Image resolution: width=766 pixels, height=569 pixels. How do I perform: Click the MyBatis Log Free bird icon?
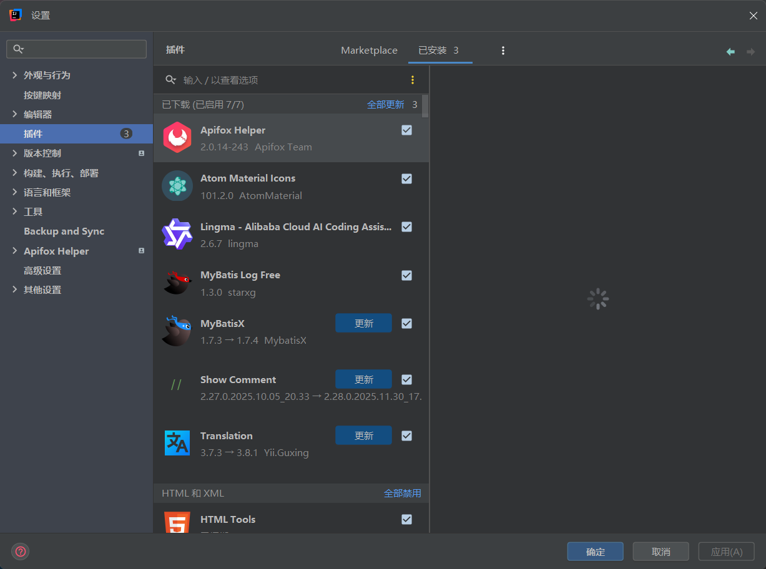[x=177, y=283]
